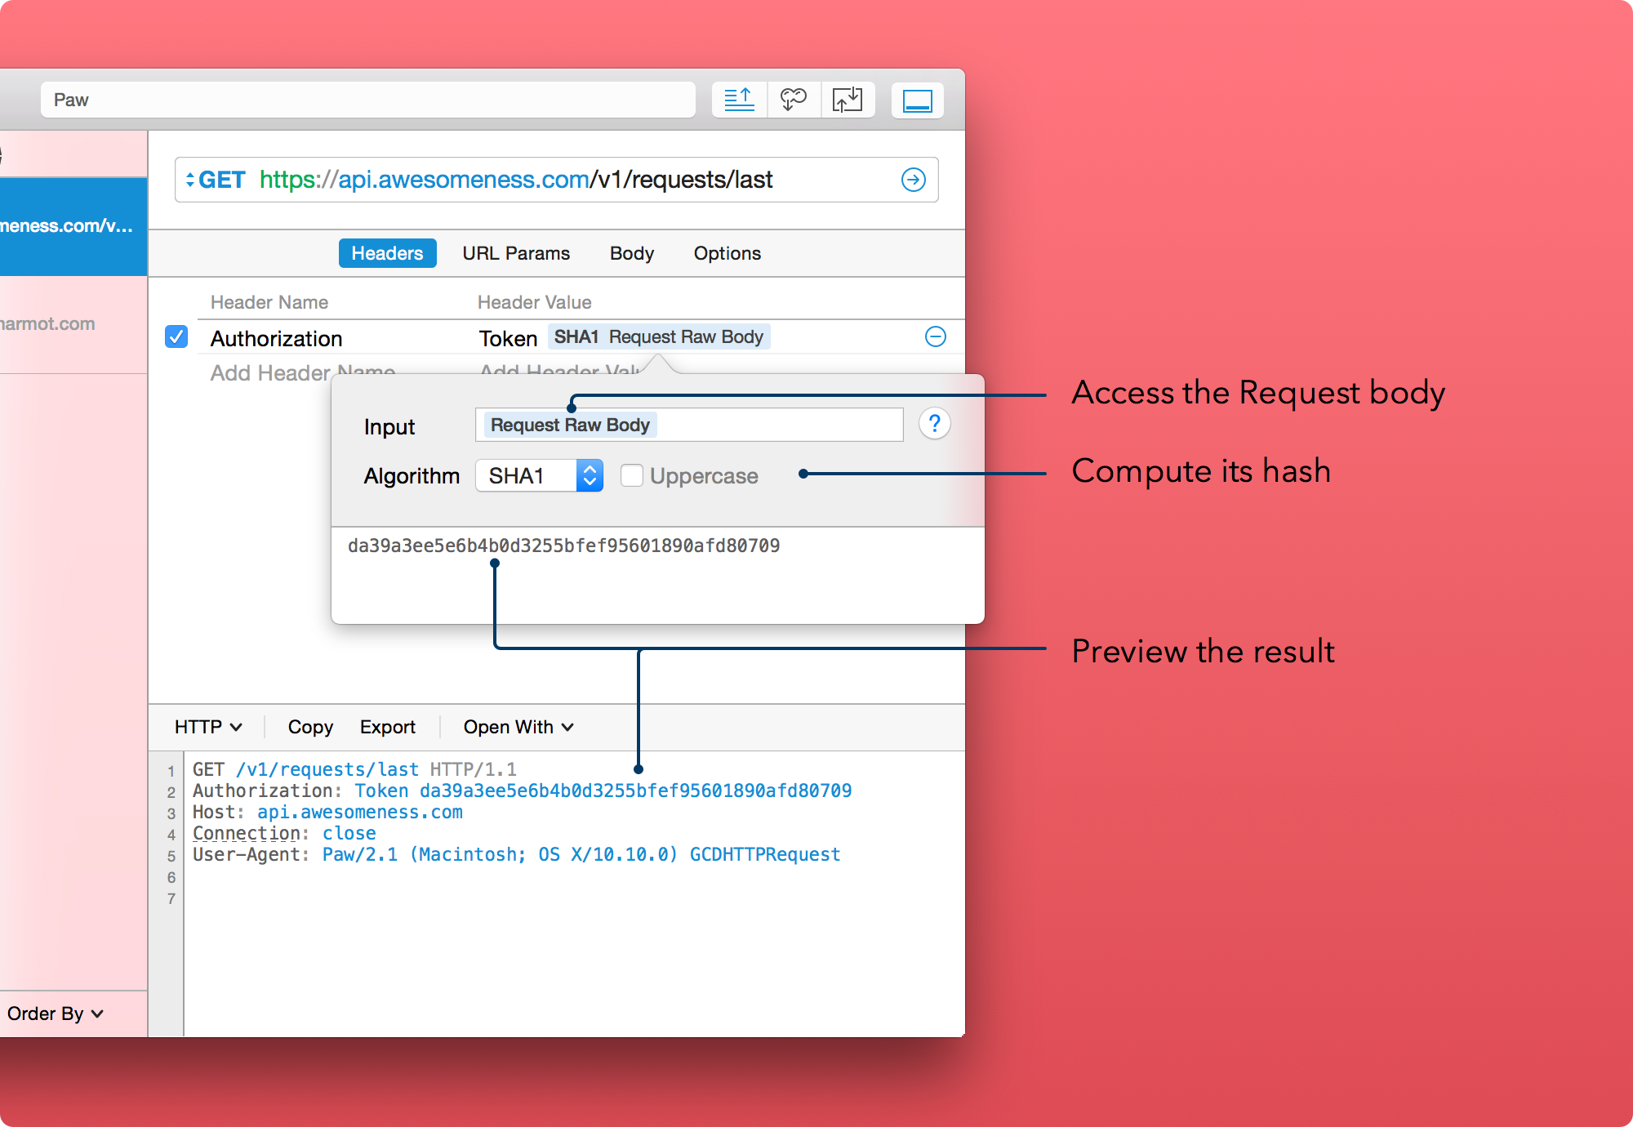Click the Request Raw Body token in Input
This screenshot has height=1127, width=1633.
coord(570,425)
